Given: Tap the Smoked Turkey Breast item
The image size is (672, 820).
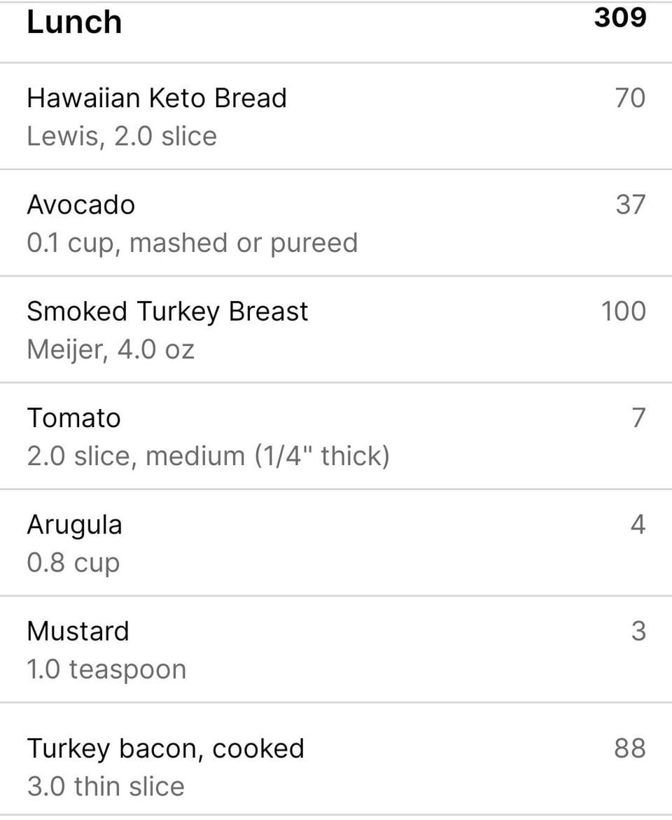Looking at the screenshot, I should [336, 329].
